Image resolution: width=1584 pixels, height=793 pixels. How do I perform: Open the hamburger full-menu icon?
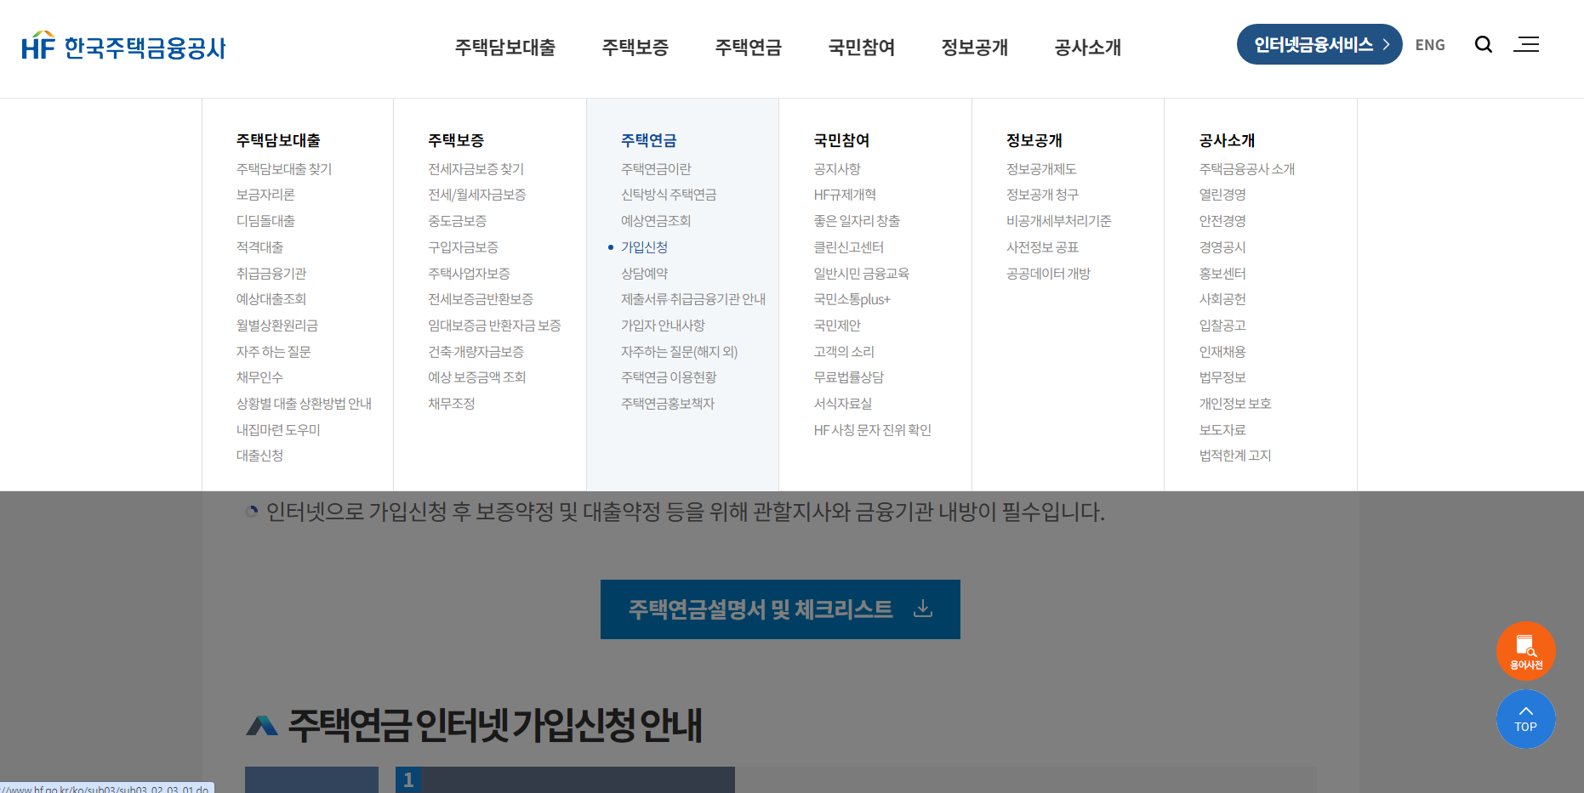1527,44
